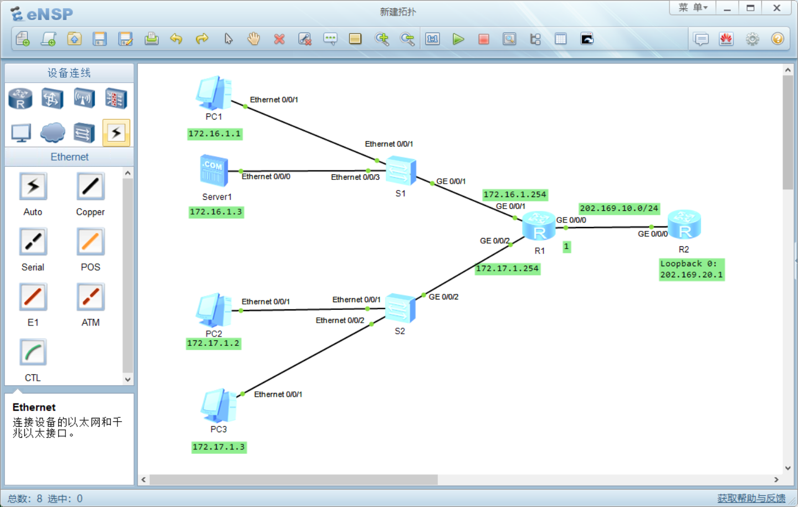Open the black console window icon
Image resolution: width=798 pixels, height=507 pixels.
[587, 39]
